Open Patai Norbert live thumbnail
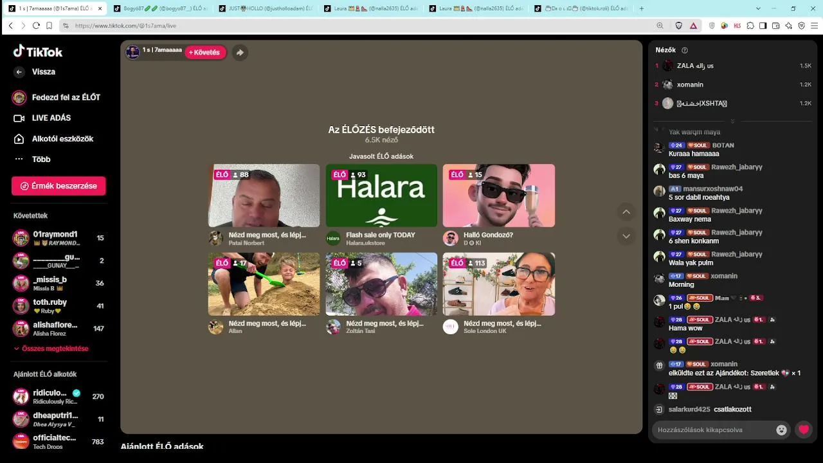The height and width of the screenshot is (463, 823). point(264,195)
